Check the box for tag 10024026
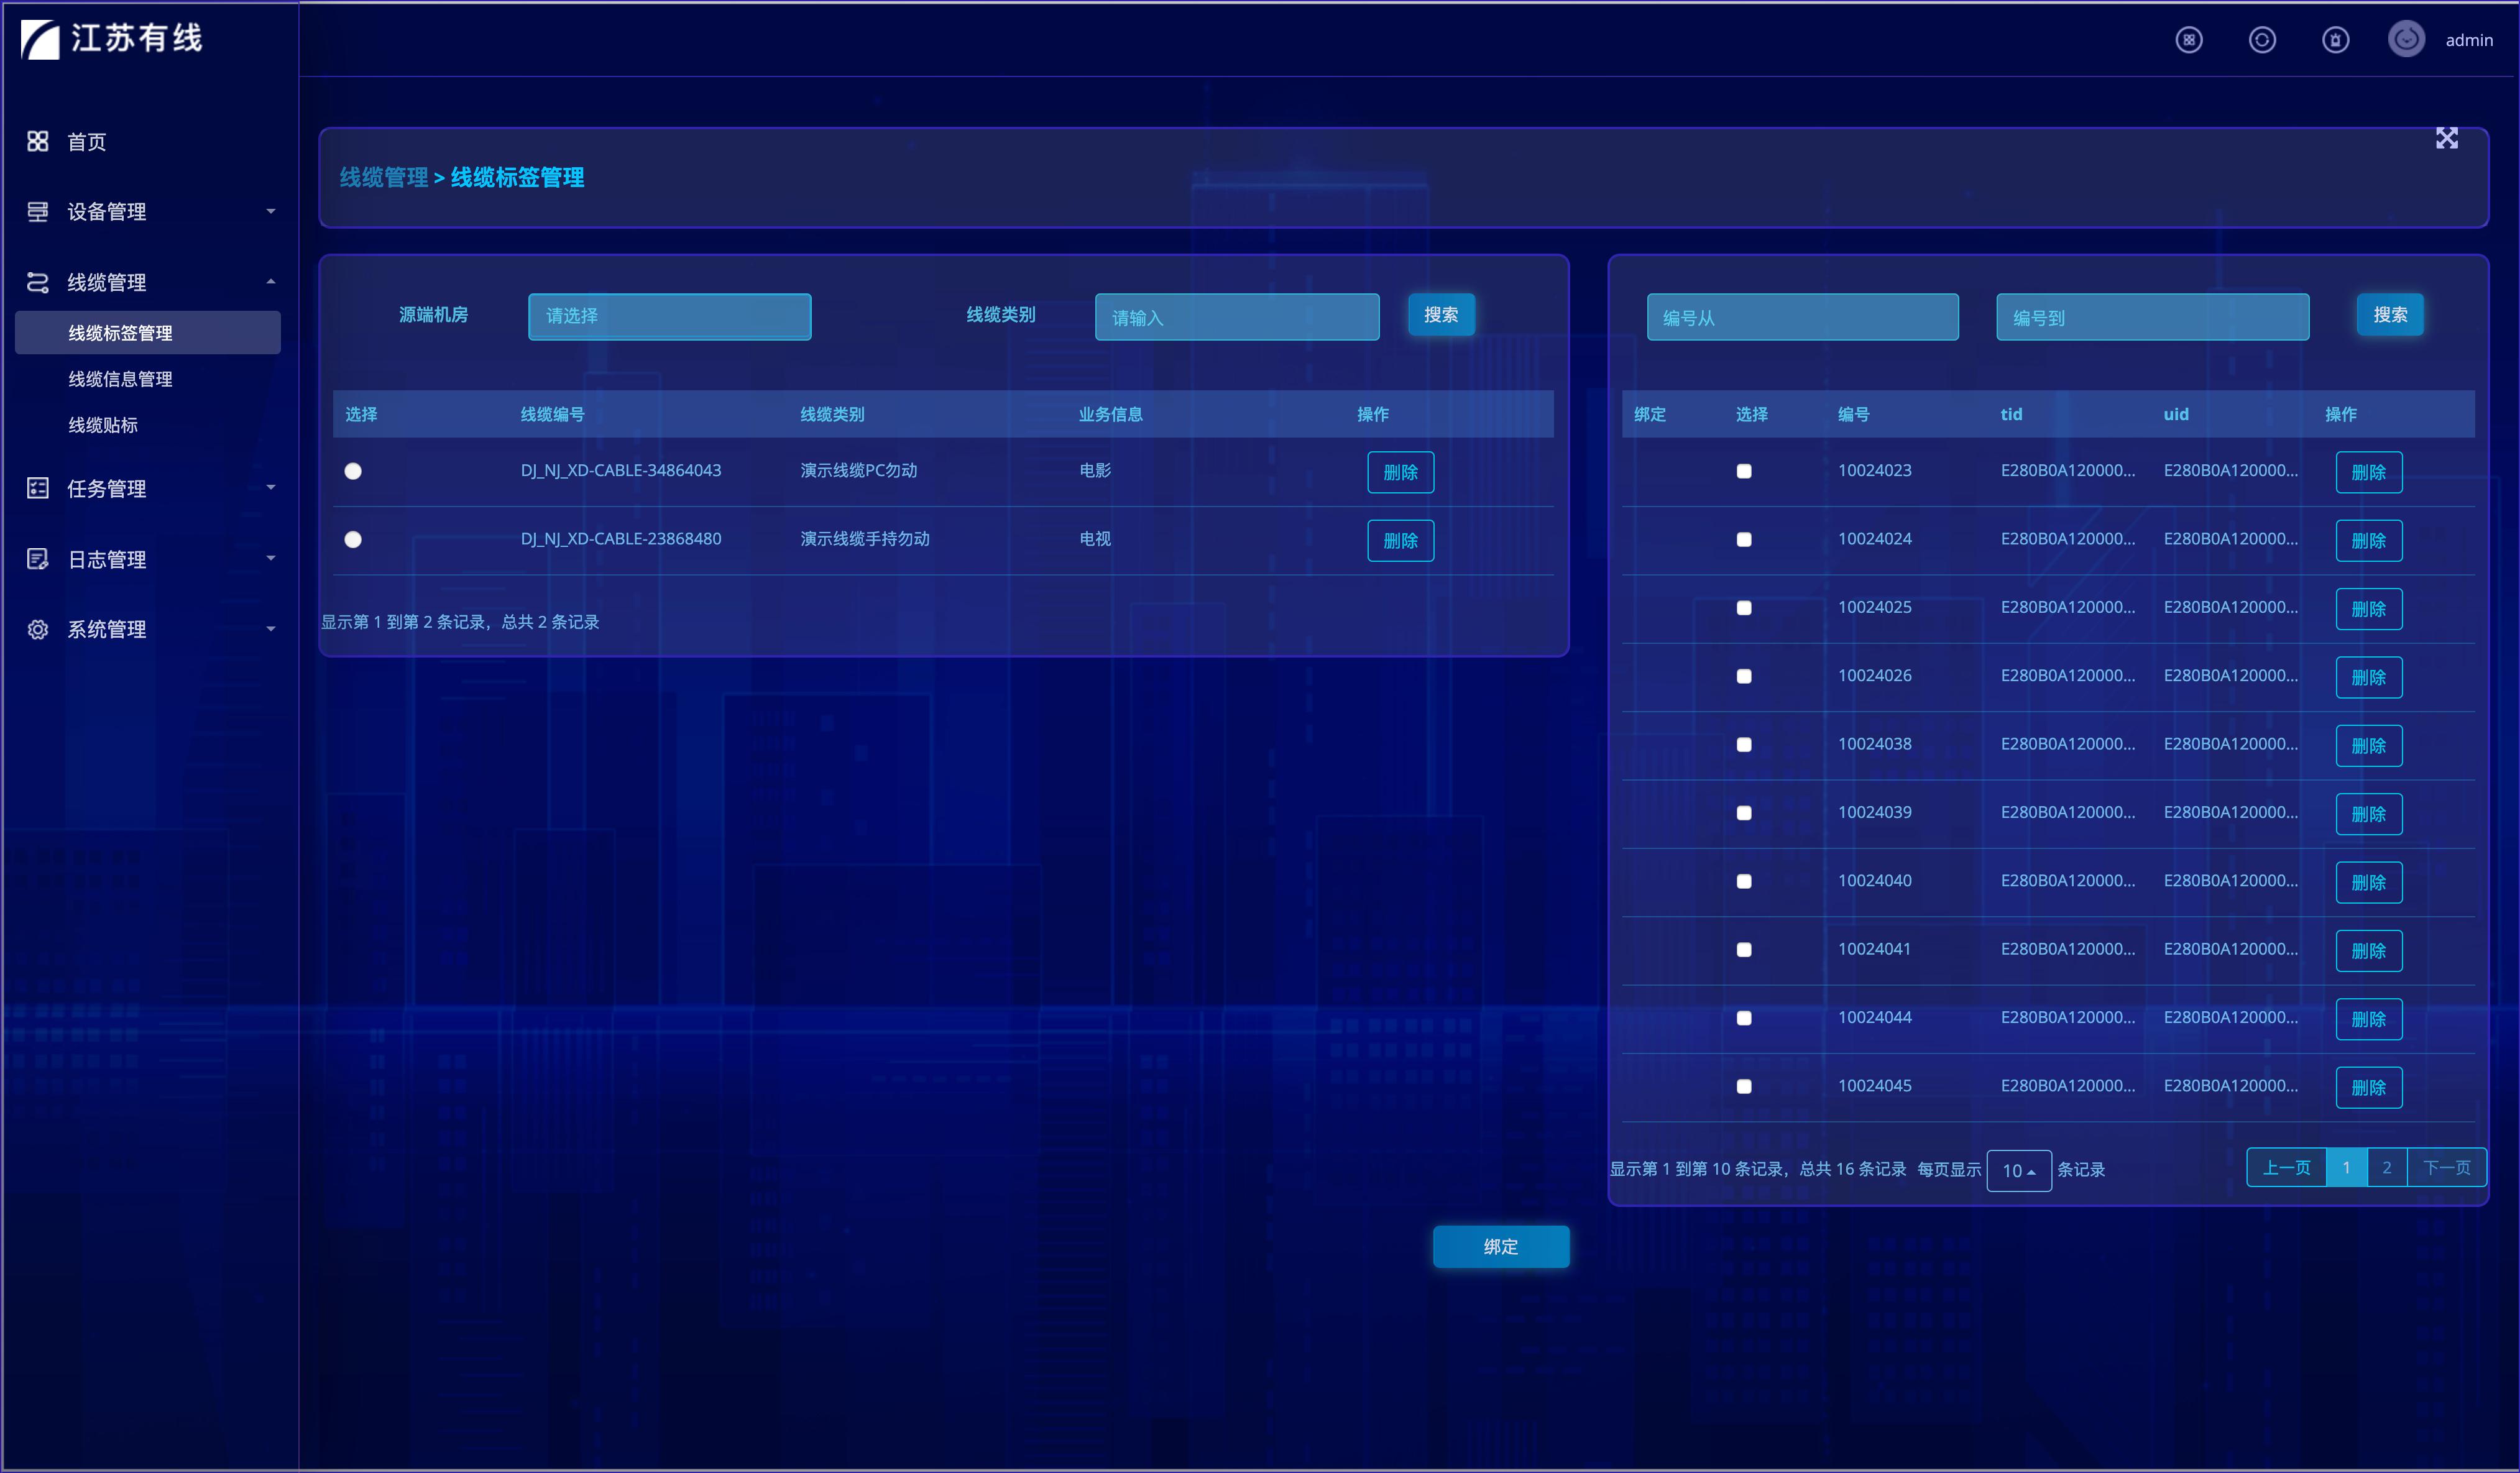 point(1744,676)
